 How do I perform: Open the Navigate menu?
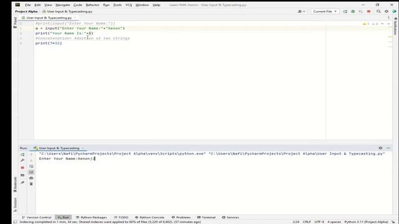62,5
